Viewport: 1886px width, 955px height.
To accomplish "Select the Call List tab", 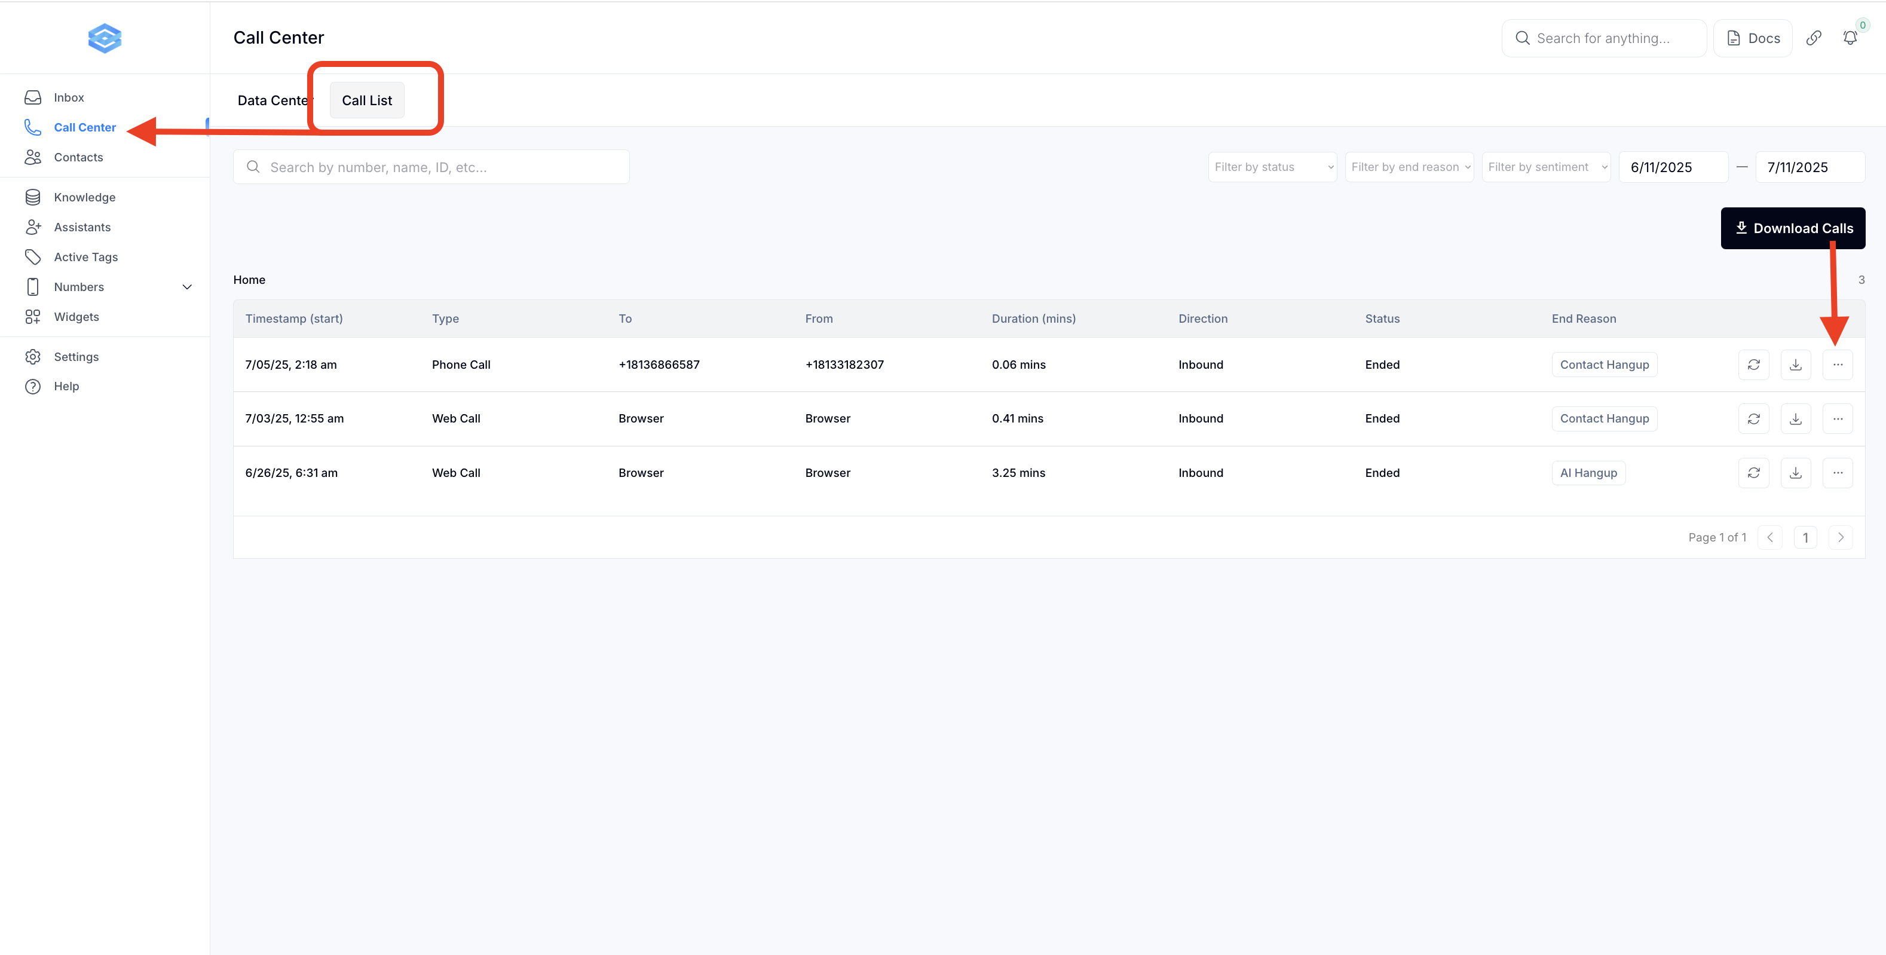I will tap(367, 100).
